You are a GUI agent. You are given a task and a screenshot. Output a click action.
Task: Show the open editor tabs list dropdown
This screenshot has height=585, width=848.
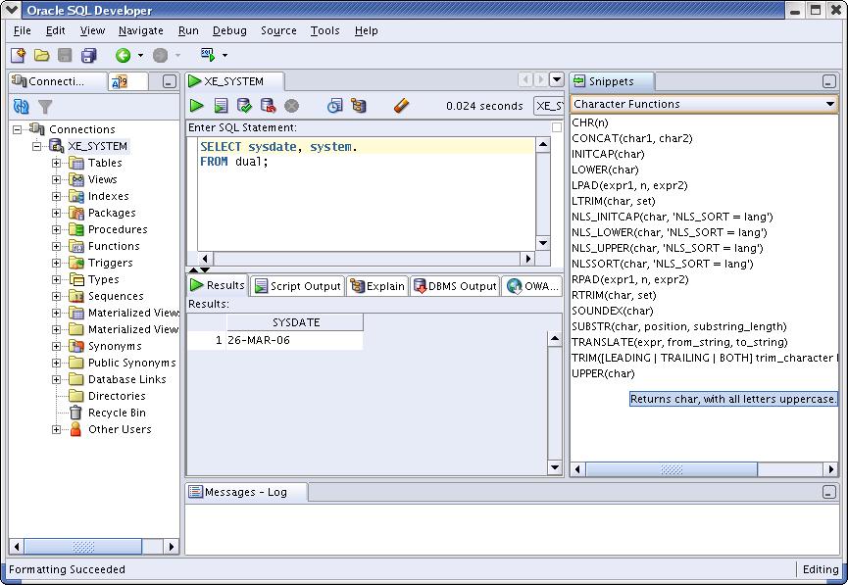click(557, 80)
